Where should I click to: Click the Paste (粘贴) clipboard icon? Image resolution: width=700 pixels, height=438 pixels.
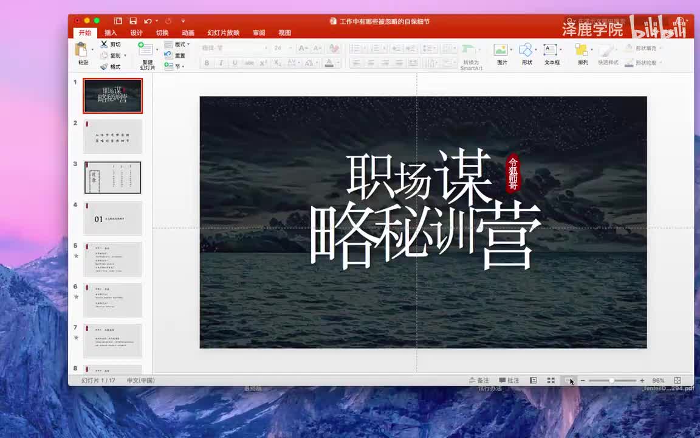[x=81, y=50]
